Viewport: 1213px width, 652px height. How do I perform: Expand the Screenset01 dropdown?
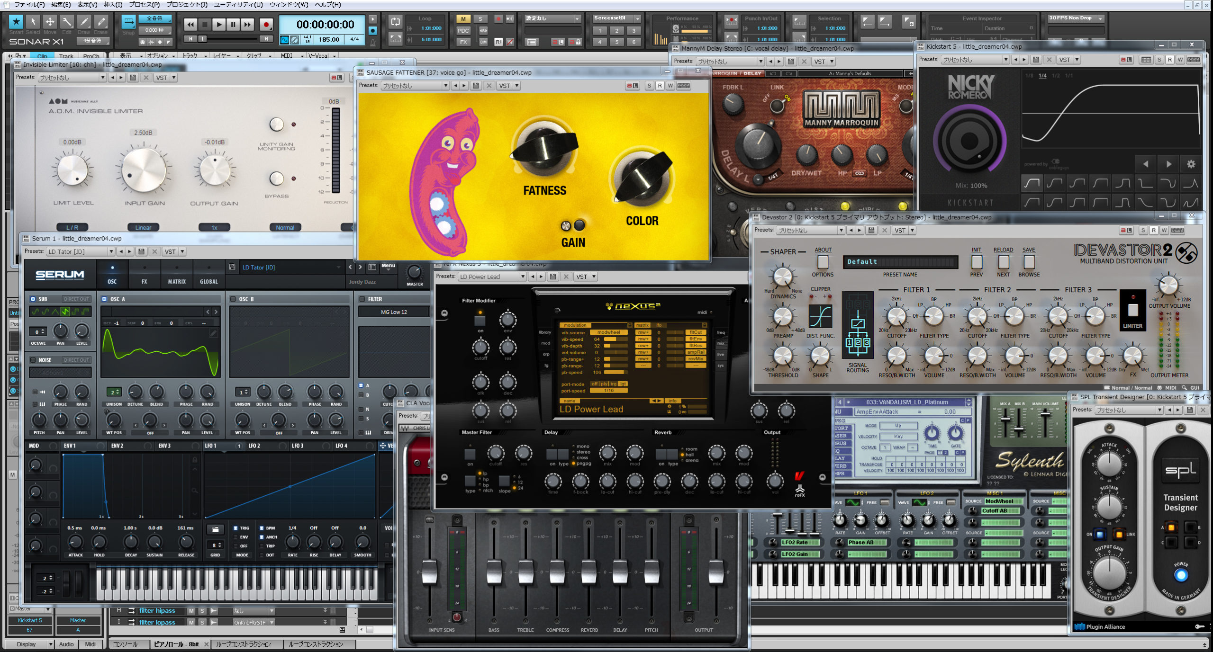(x=638, y=18)
